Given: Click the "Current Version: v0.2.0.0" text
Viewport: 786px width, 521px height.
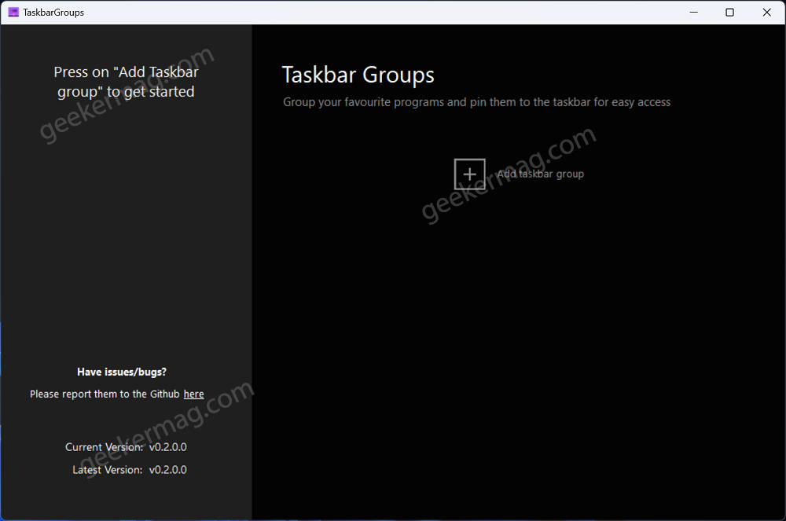Looking at the screenshot, I should point(126,447).
